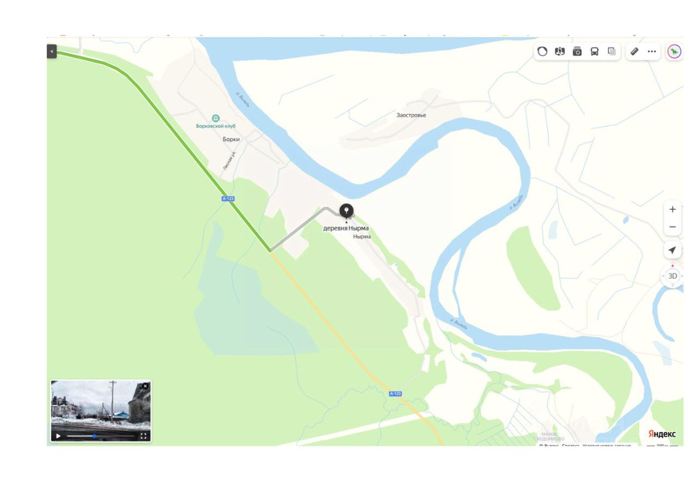Close the video preview thumbnail
Image resolution: width=697 pixels, height=493 pixels.
[x=145, y=386]
